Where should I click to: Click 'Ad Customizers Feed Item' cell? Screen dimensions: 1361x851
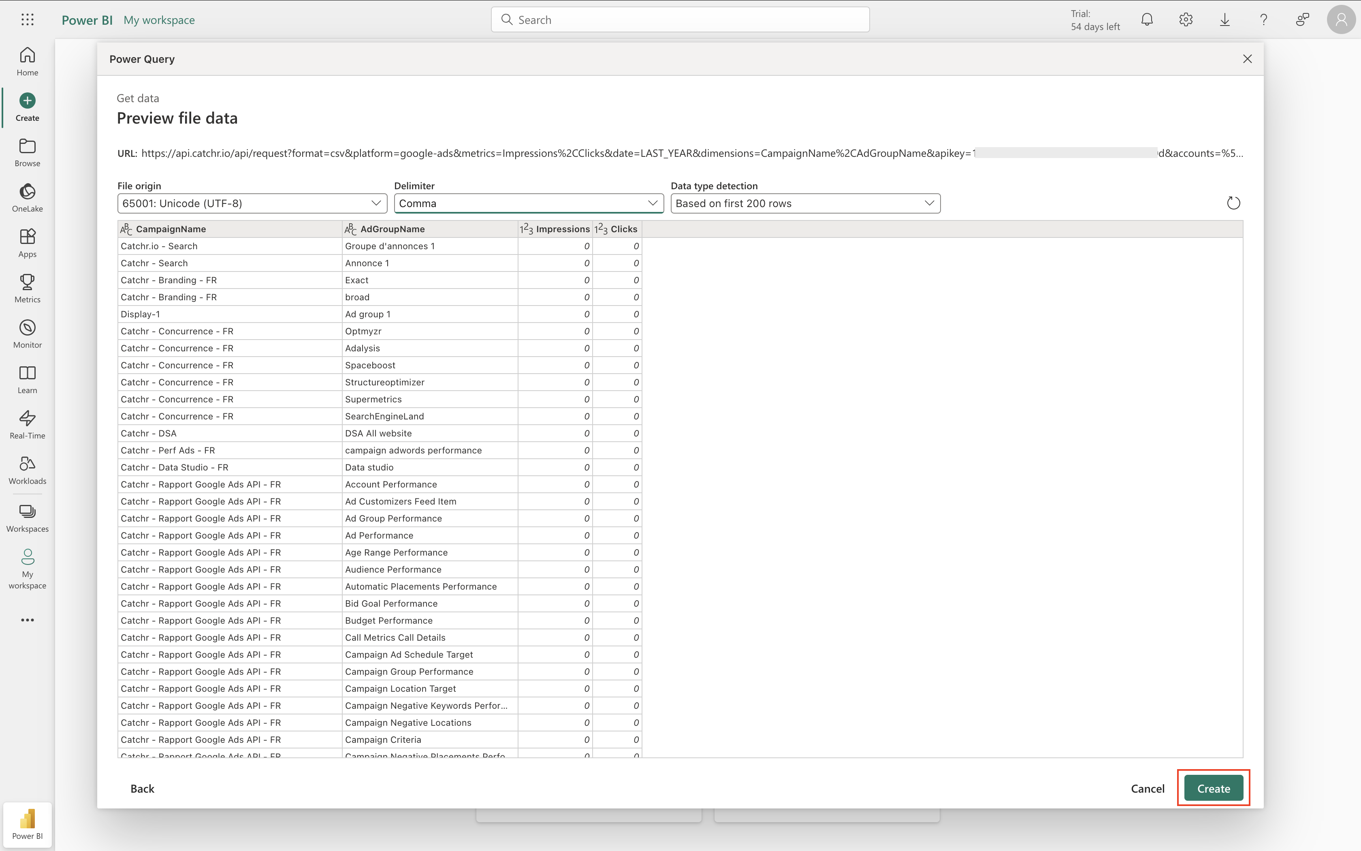coord(430,502)
